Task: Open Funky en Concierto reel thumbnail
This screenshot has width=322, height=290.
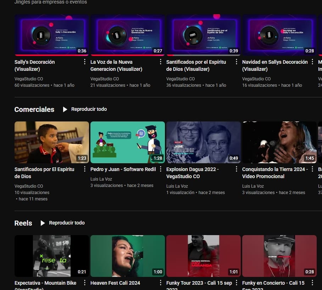Action: pos(279,256)
